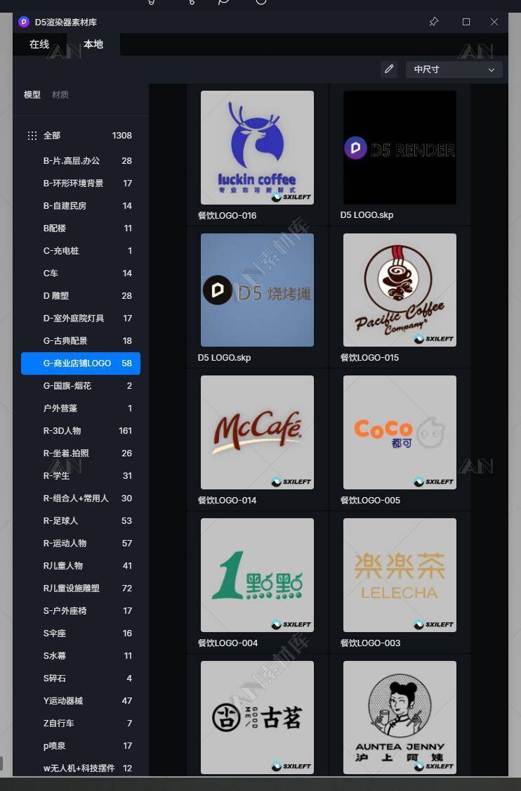Select the AUNTEA JENNY logo thumbnail
521x791 pixels.
400,717
